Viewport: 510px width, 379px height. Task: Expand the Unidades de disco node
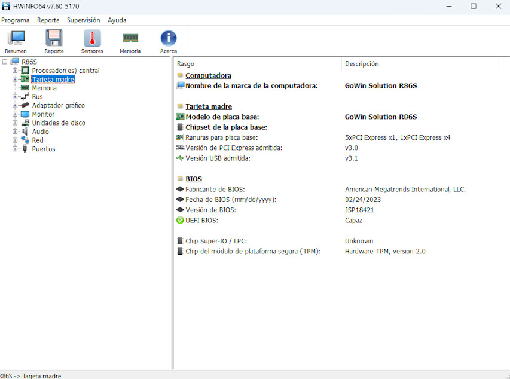14,123
